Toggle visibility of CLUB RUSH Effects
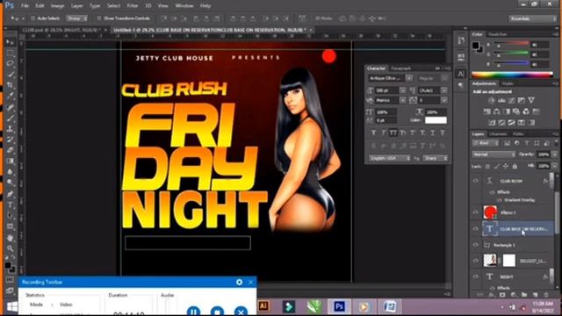 (x=492, y=192)
